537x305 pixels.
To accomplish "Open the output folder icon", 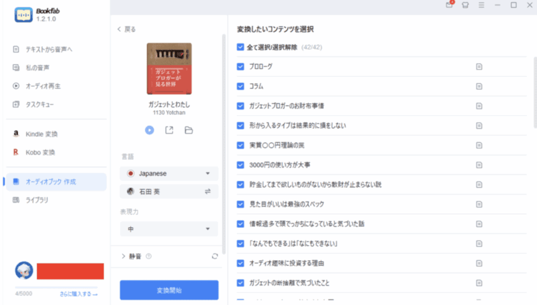I will (189, 130).
